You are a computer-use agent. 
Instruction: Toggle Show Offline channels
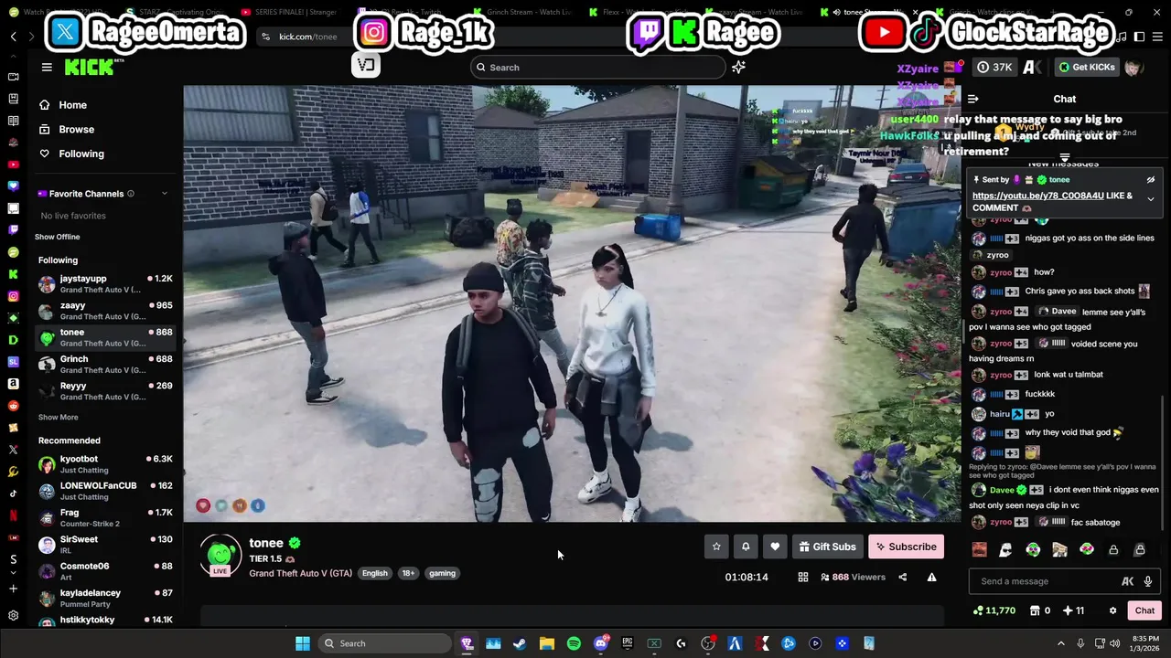pyautogui.click(x=58, y=237)
